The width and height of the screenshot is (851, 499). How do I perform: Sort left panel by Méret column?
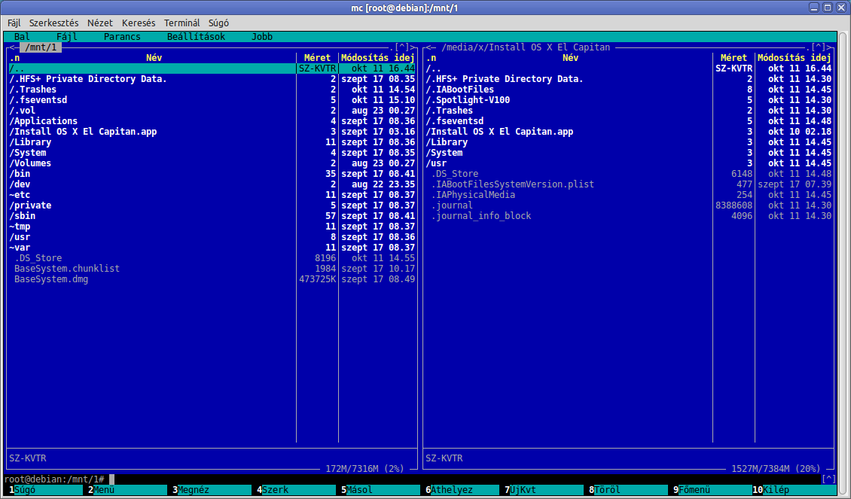coord(318,58)
